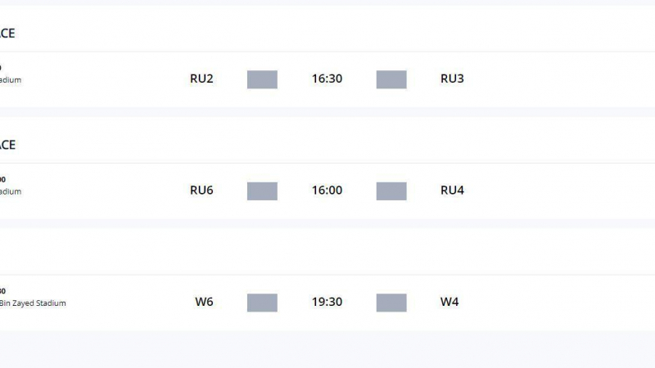Select the flag placeholder next to RU4
Viewport: 655px width, 368px height.
[391, 191]
